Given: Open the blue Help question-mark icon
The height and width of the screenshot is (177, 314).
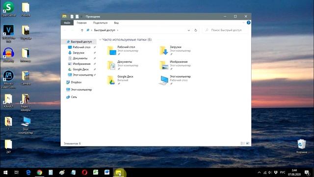Looking at the screenshot, I should pos(249,23).
